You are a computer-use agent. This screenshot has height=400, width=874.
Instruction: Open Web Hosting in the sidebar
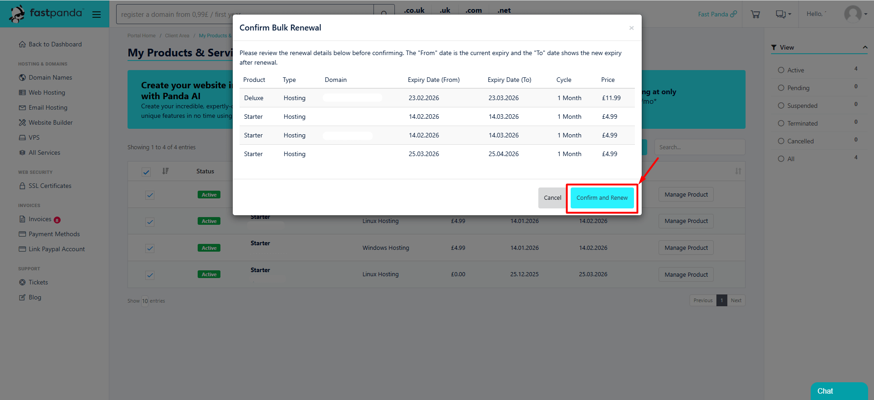click(x=46, y=92)
